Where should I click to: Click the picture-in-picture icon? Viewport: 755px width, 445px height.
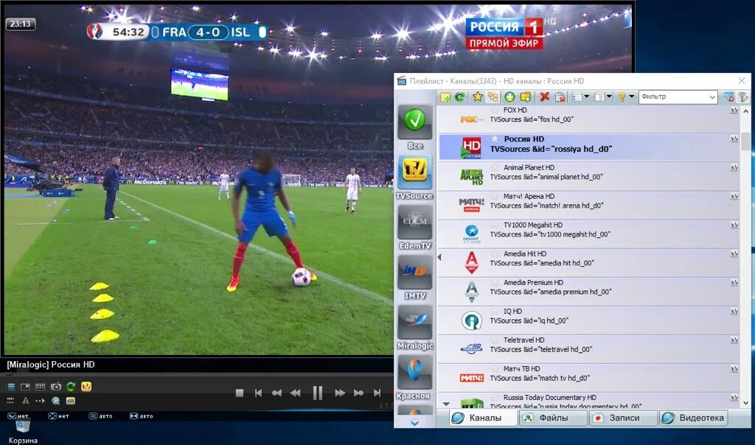tap(26, 387)
